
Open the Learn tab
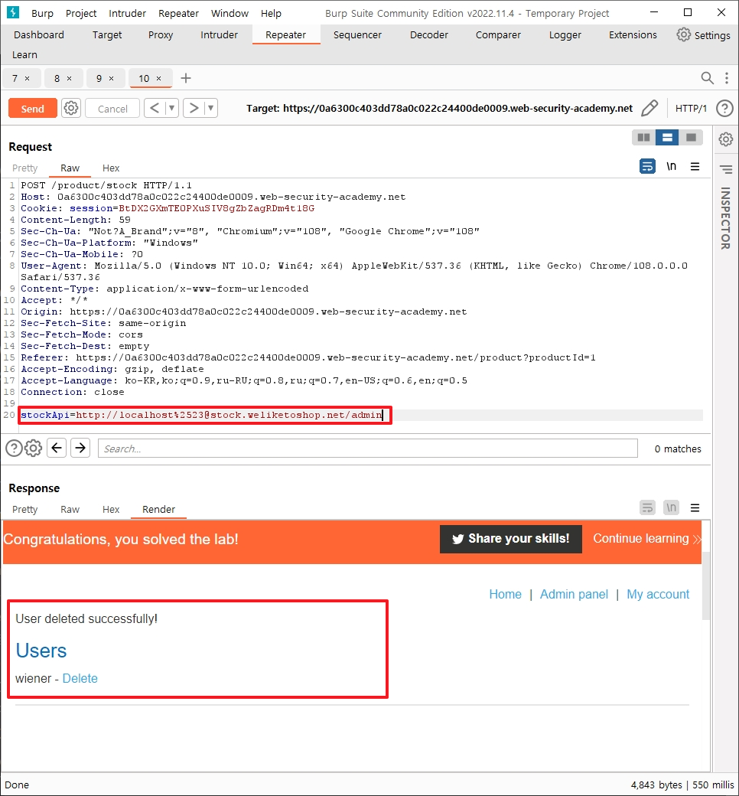24,54
